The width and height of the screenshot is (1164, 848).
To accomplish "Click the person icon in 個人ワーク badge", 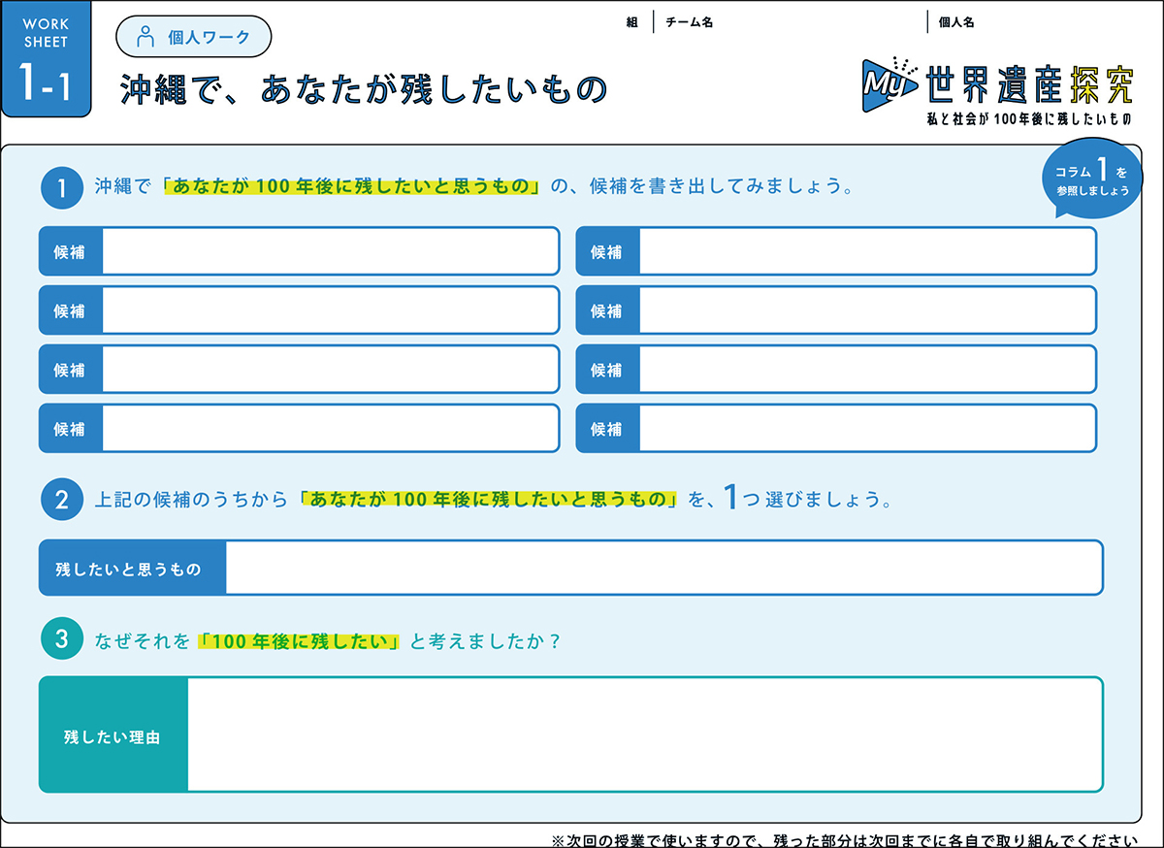I will 146,38.
